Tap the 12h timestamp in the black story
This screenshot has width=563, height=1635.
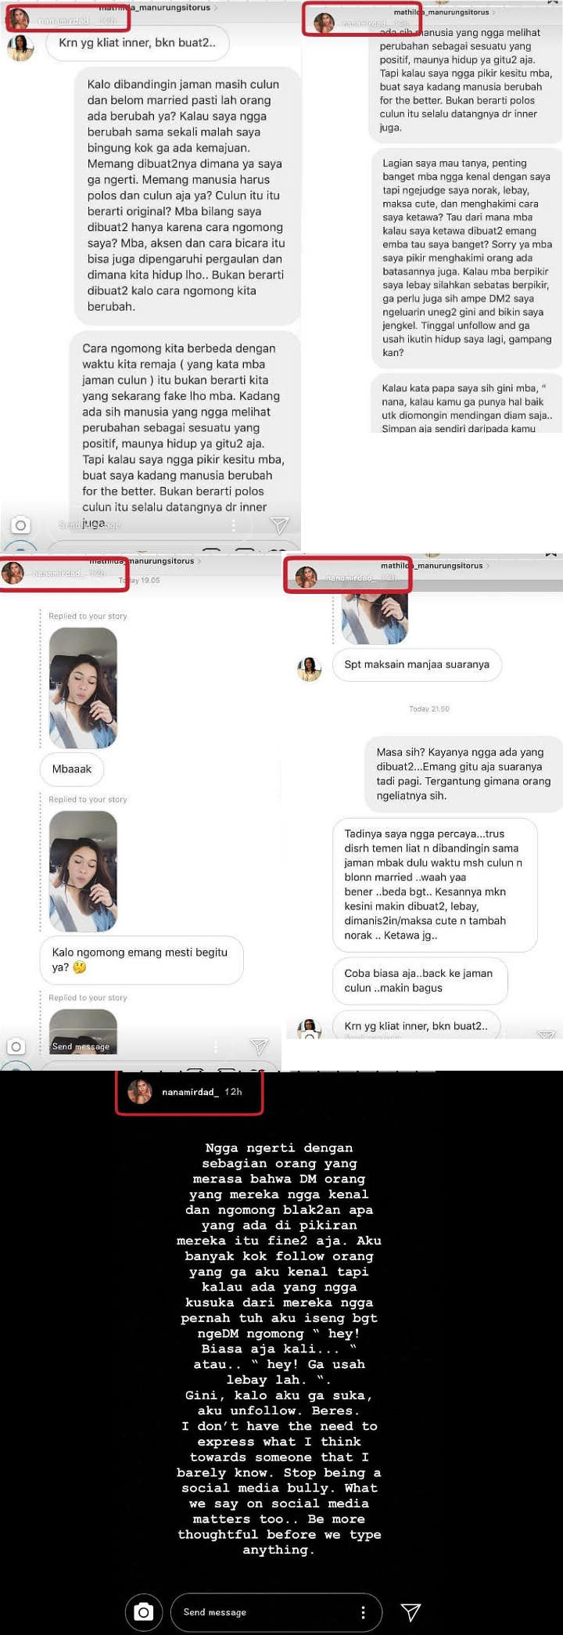point(233,1091)
